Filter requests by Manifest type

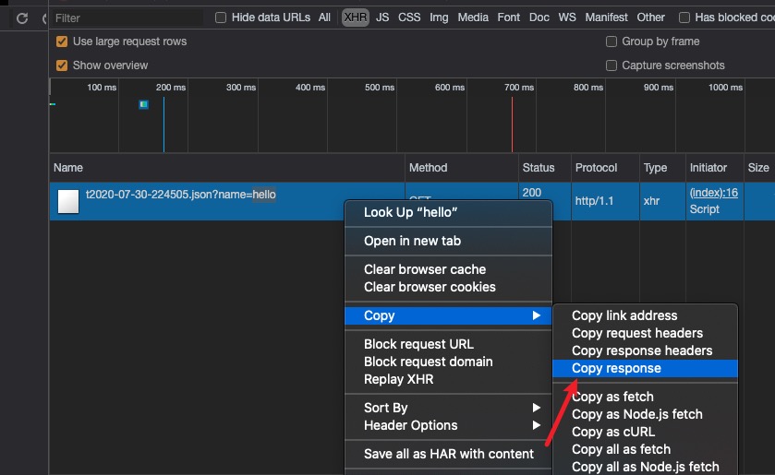[x=607, y=18]
